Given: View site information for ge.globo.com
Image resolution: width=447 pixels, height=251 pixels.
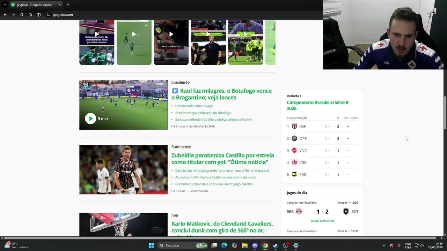Looking at the screenshot, I should (x=49, y=15).
